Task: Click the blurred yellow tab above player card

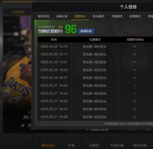Action: [x=19, y=12]
